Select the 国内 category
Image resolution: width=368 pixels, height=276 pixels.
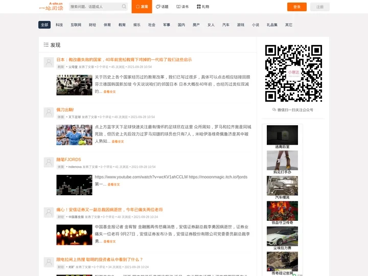(x=181, y=25)
